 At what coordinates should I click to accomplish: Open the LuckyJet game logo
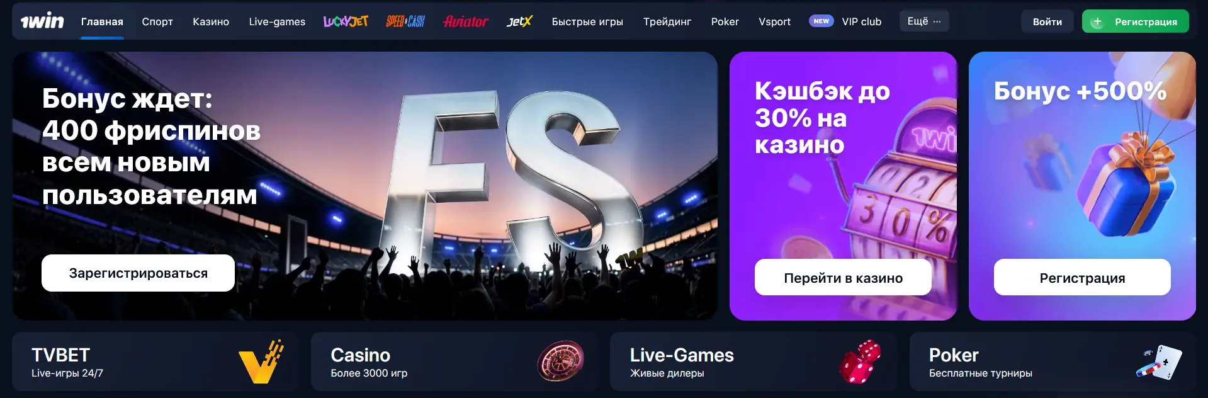(x=346, y=21)
